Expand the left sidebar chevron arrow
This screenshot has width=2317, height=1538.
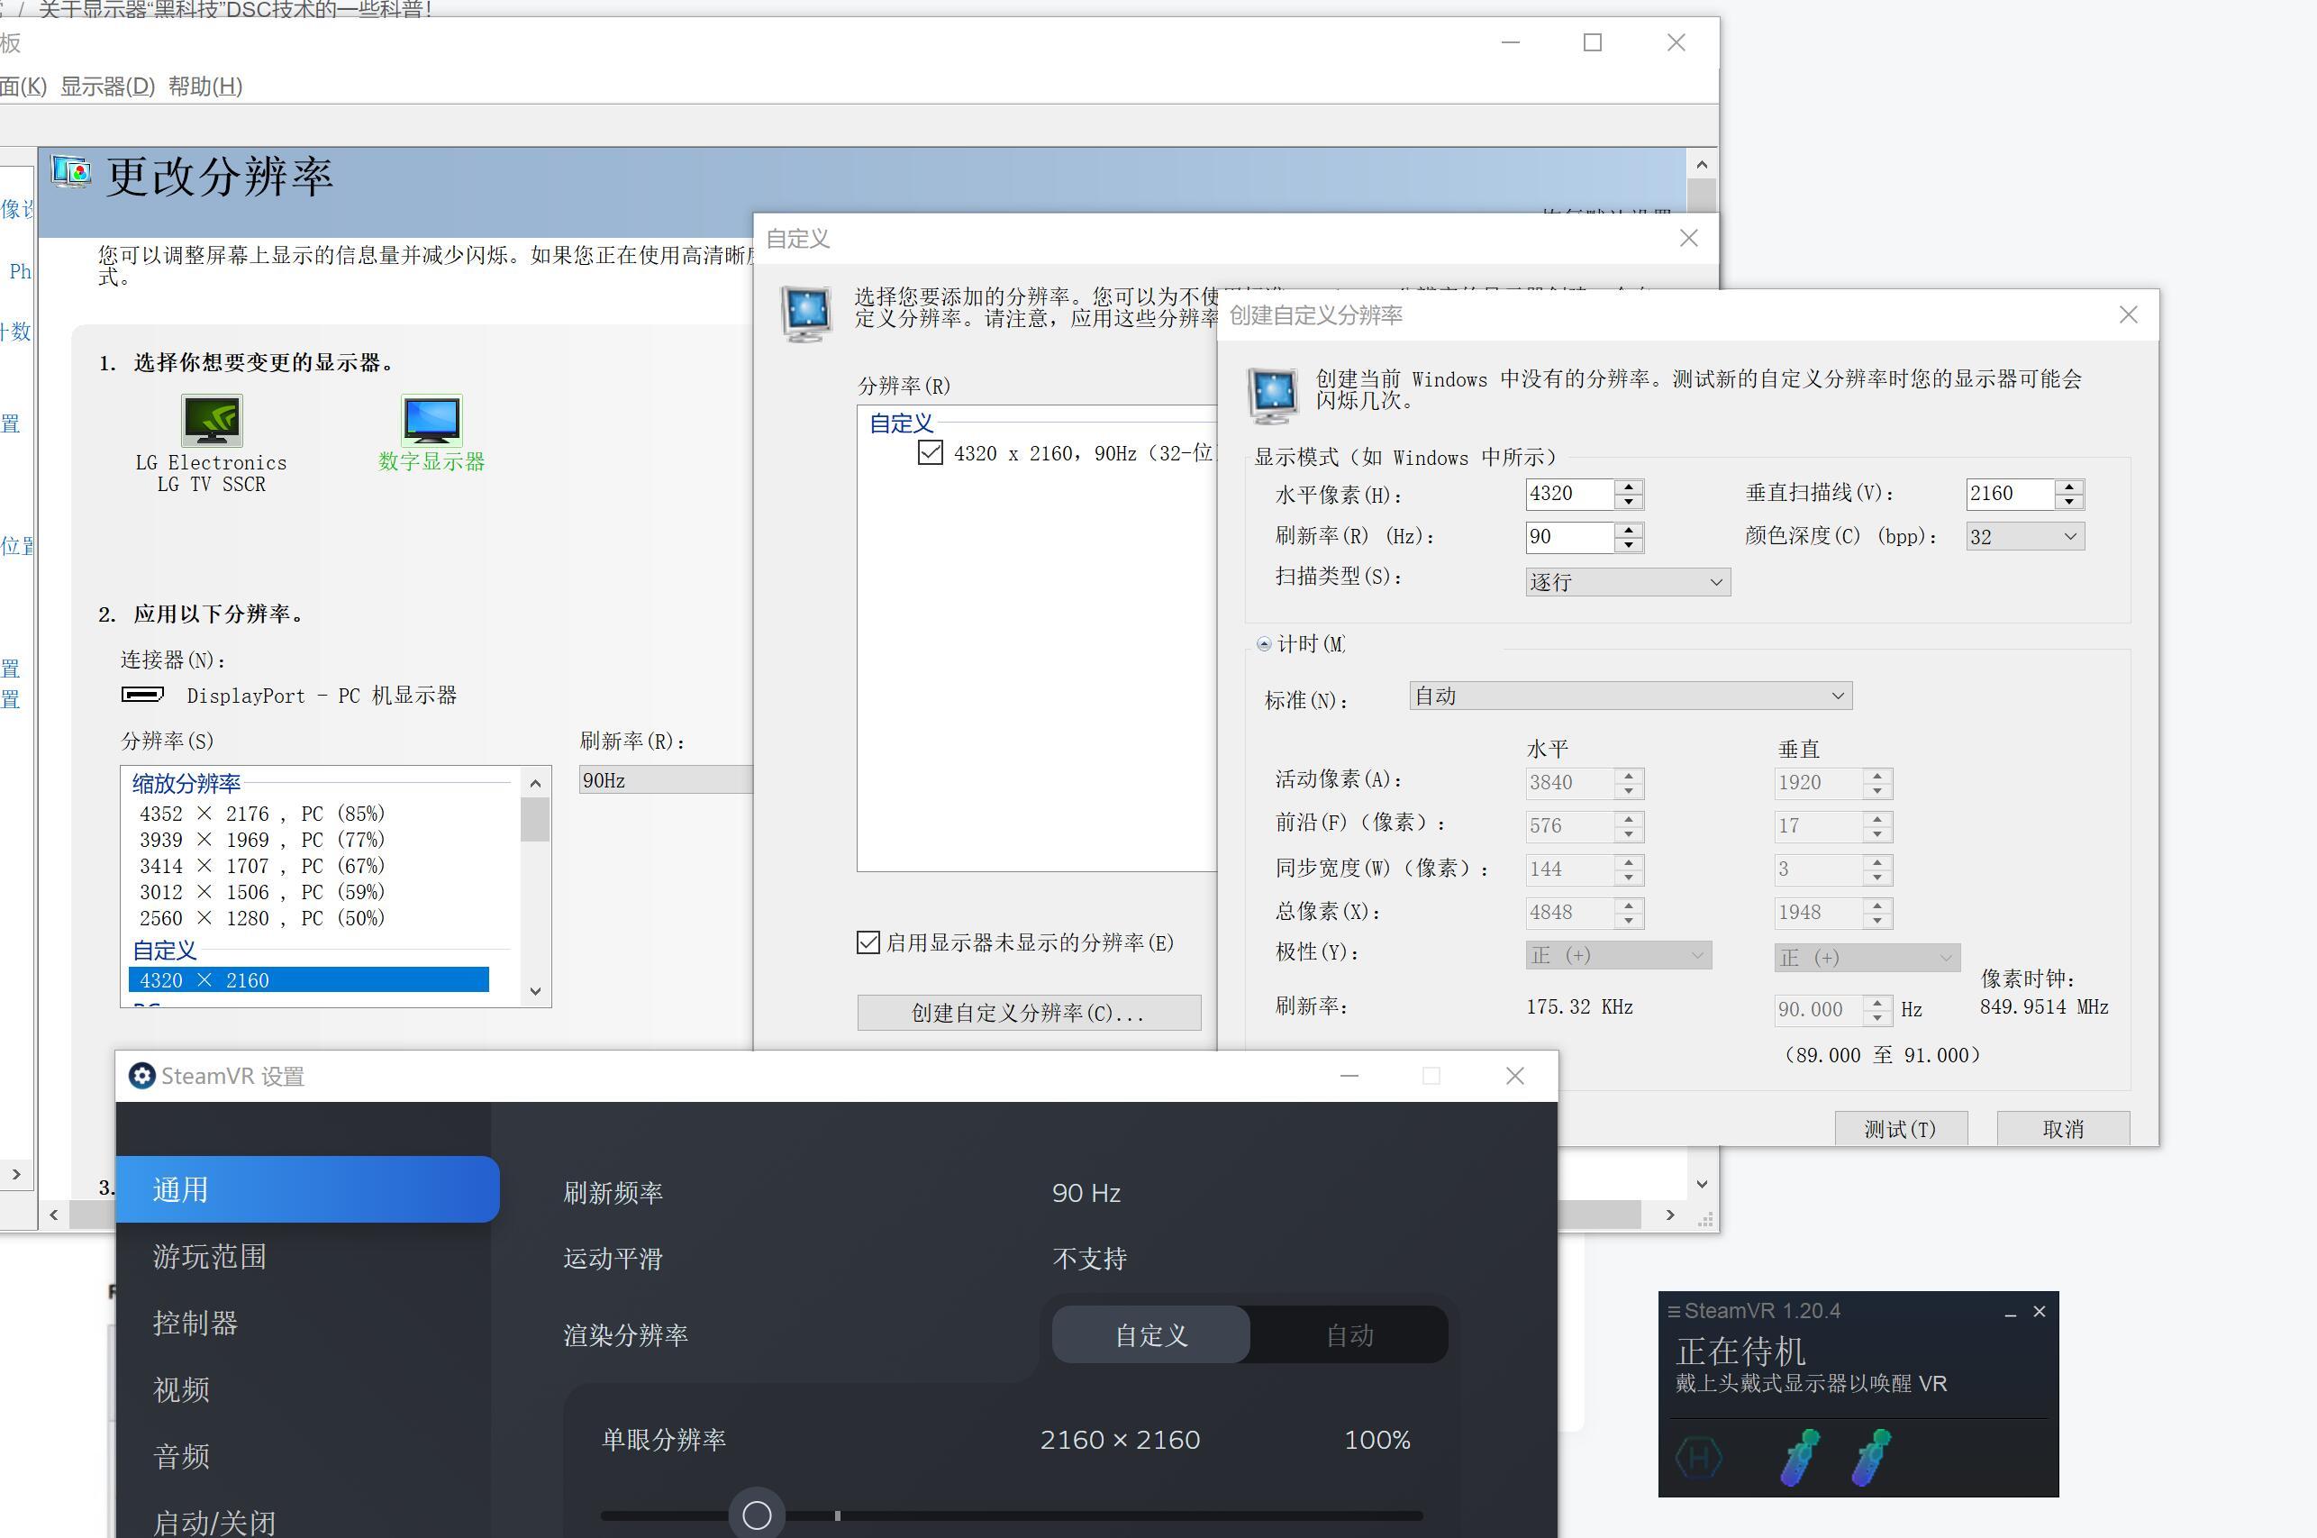(15, 1174)
